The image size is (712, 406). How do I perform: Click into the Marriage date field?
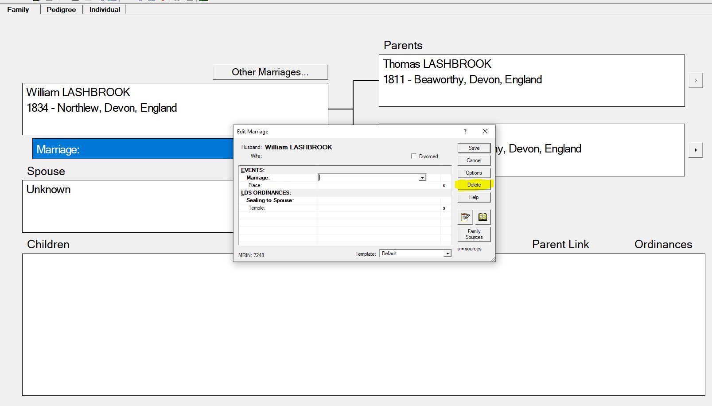pyautogui.click(x=369, y=177)
